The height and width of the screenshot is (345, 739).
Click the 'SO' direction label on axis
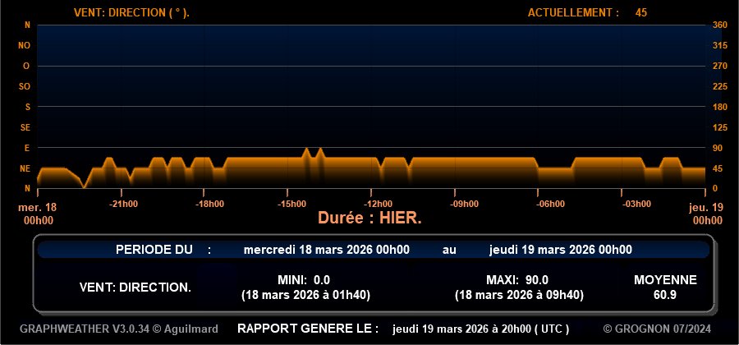[x=25, y=86]
